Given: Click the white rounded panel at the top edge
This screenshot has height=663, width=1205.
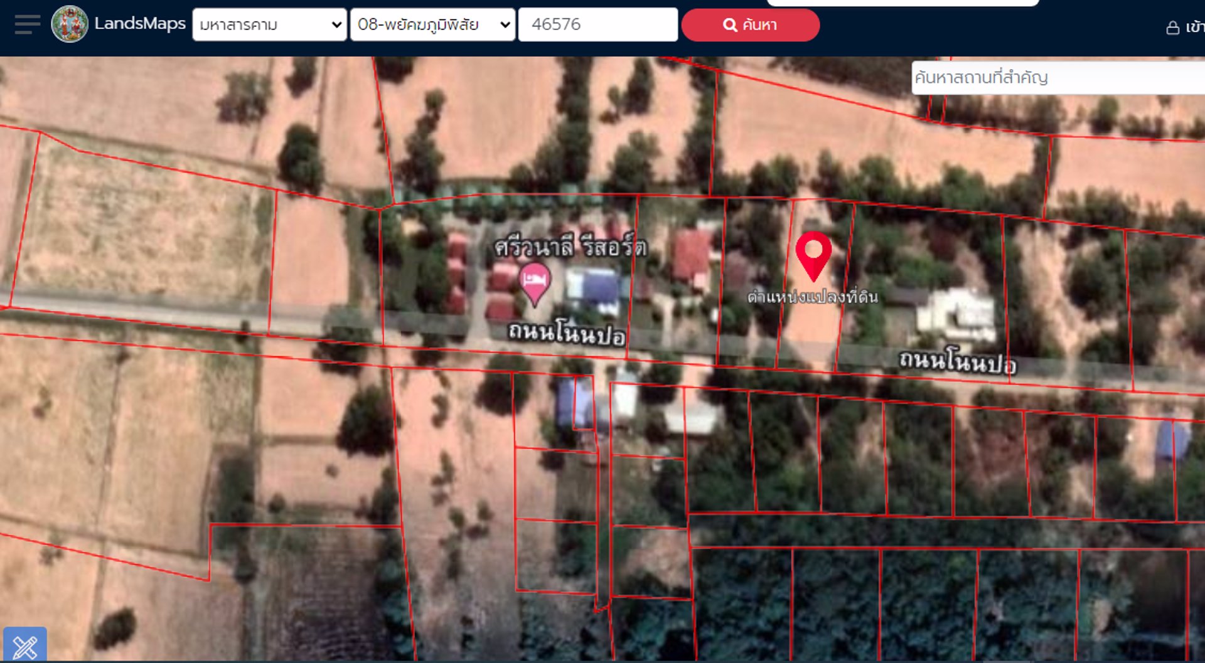Looking at the screenshot, I should click(x=902, y=3).
